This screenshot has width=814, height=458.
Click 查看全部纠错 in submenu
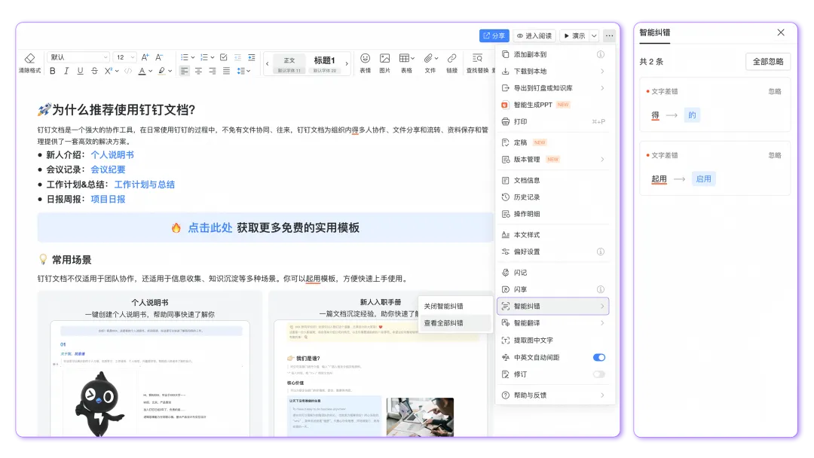point(455,323)
